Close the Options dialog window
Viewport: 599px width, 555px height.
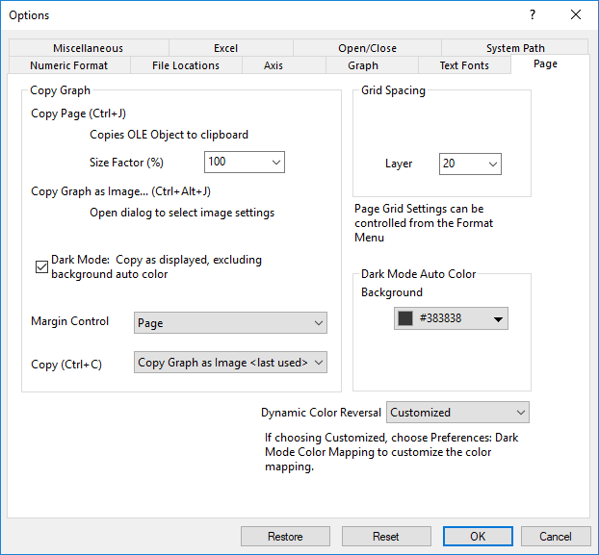576,14
